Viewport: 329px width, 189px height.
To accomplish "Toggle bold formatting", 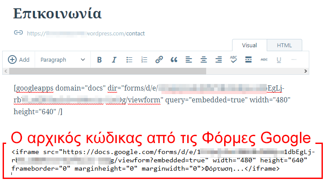I will pos(99,60).
